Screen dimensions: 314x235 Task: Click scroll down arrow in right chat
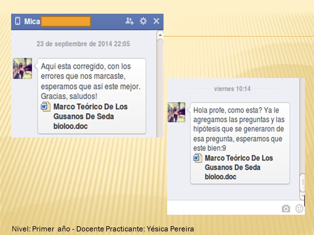pos(302,196)
